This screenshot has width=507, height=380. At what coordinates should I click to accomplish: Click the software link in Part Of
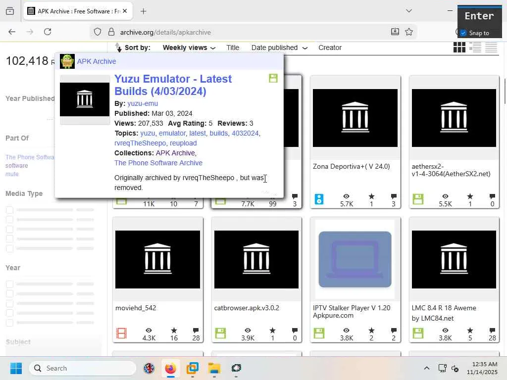16,165
